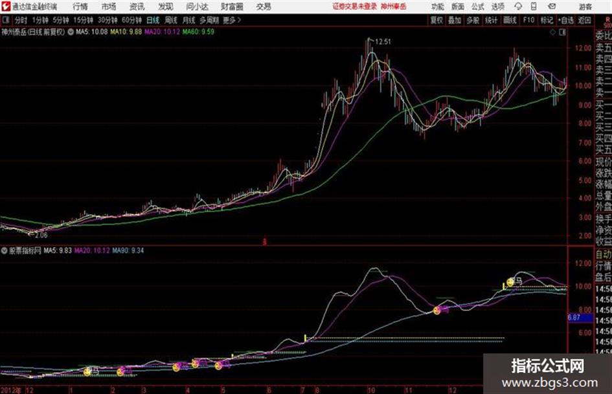Click the 叠加 toolbar button

click(x=455, y=20)
